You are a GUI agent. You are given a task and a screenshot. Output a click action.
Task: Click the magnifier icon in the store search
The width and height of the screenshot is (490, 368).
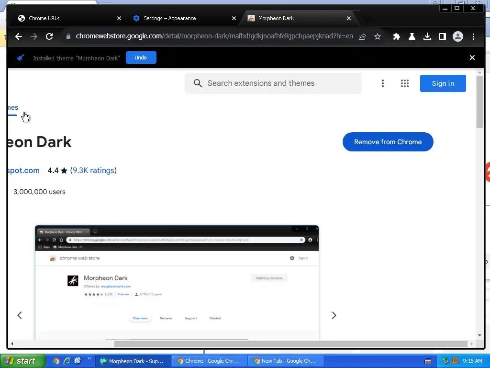[x=198, y=83]
